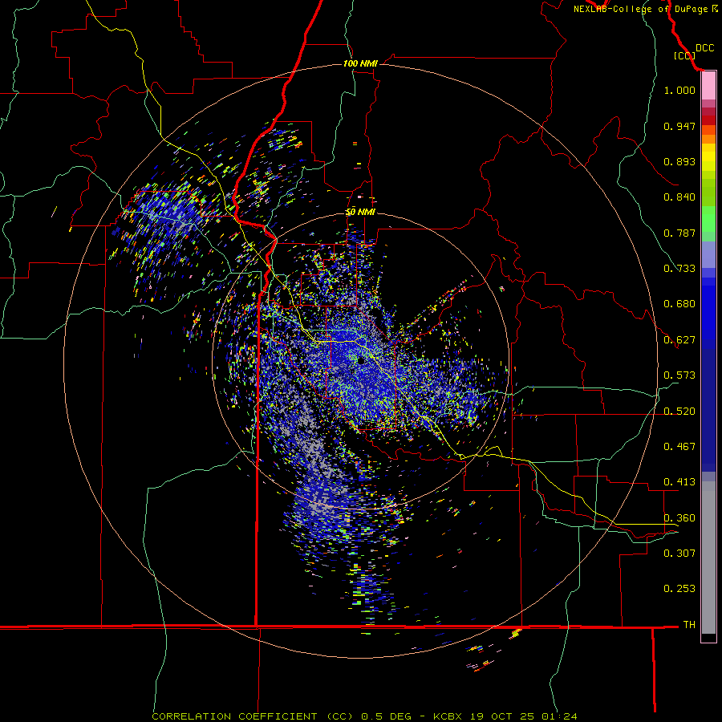Select the DCC label above the legend

pos(704,48)
